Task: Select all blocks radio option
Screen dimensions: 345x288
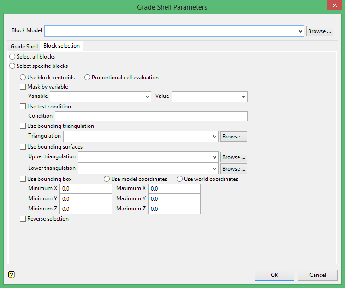Action: coord(12,57)
